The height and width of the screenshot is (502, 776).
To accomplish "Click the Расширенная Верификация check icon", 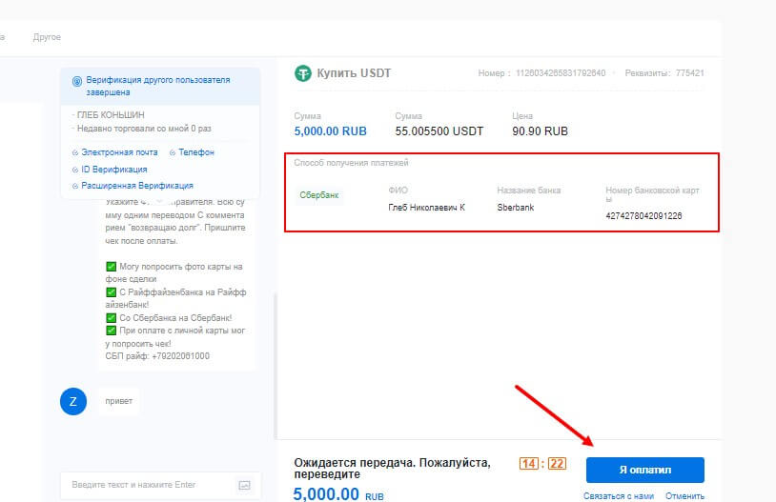I will [x=75, y=186].
